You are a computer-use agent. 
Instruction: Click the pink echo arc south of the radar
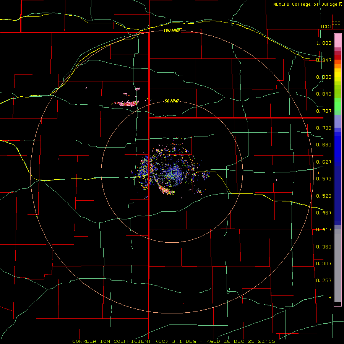pyautogui.click(x=166, y=190)
